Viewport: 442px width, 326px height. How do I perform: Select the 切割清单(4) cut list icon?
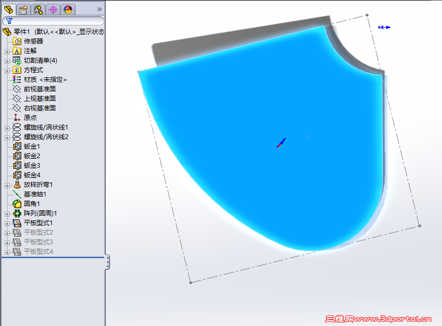[17, 61]
